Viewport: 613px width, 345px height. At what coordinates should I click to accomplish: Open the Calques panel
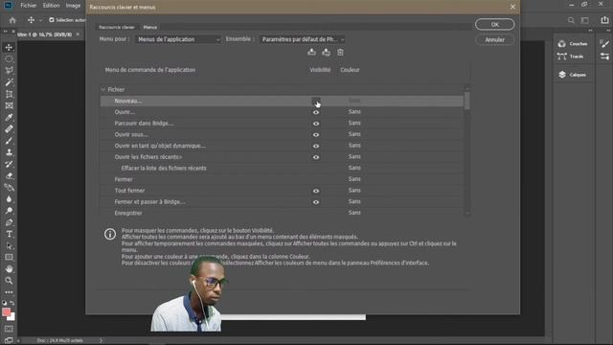573,75
